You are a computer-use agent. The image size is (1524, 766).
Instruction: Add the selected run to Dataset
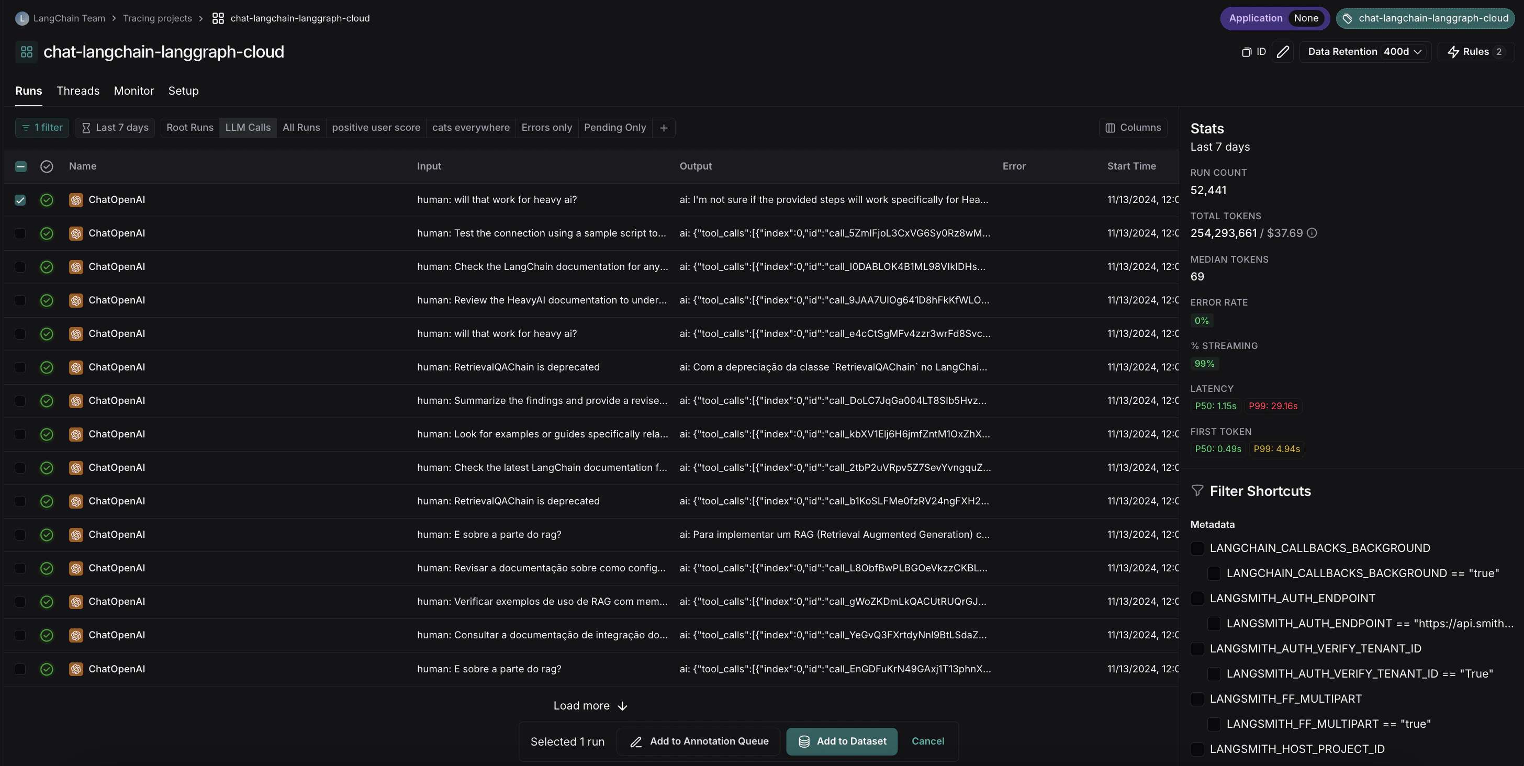[841, 741]
